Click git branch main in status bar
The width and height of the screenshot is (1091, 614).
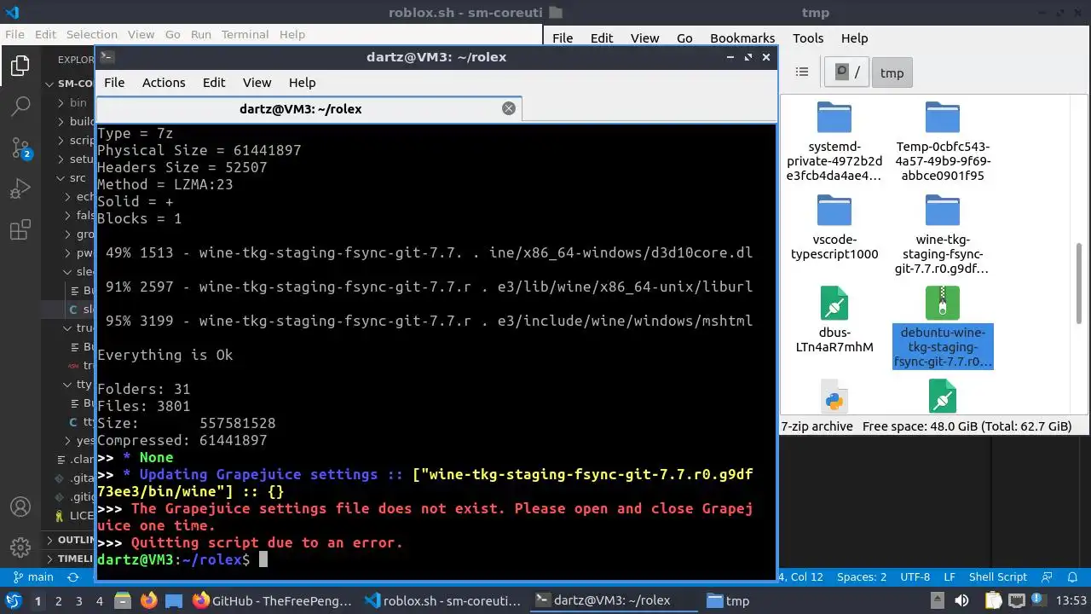point(33,577)
